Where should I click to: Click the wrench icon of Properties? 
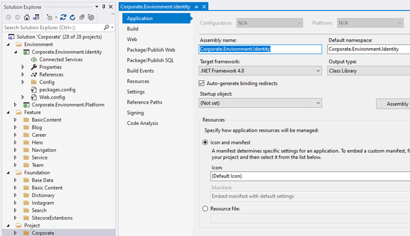(34, 67)
